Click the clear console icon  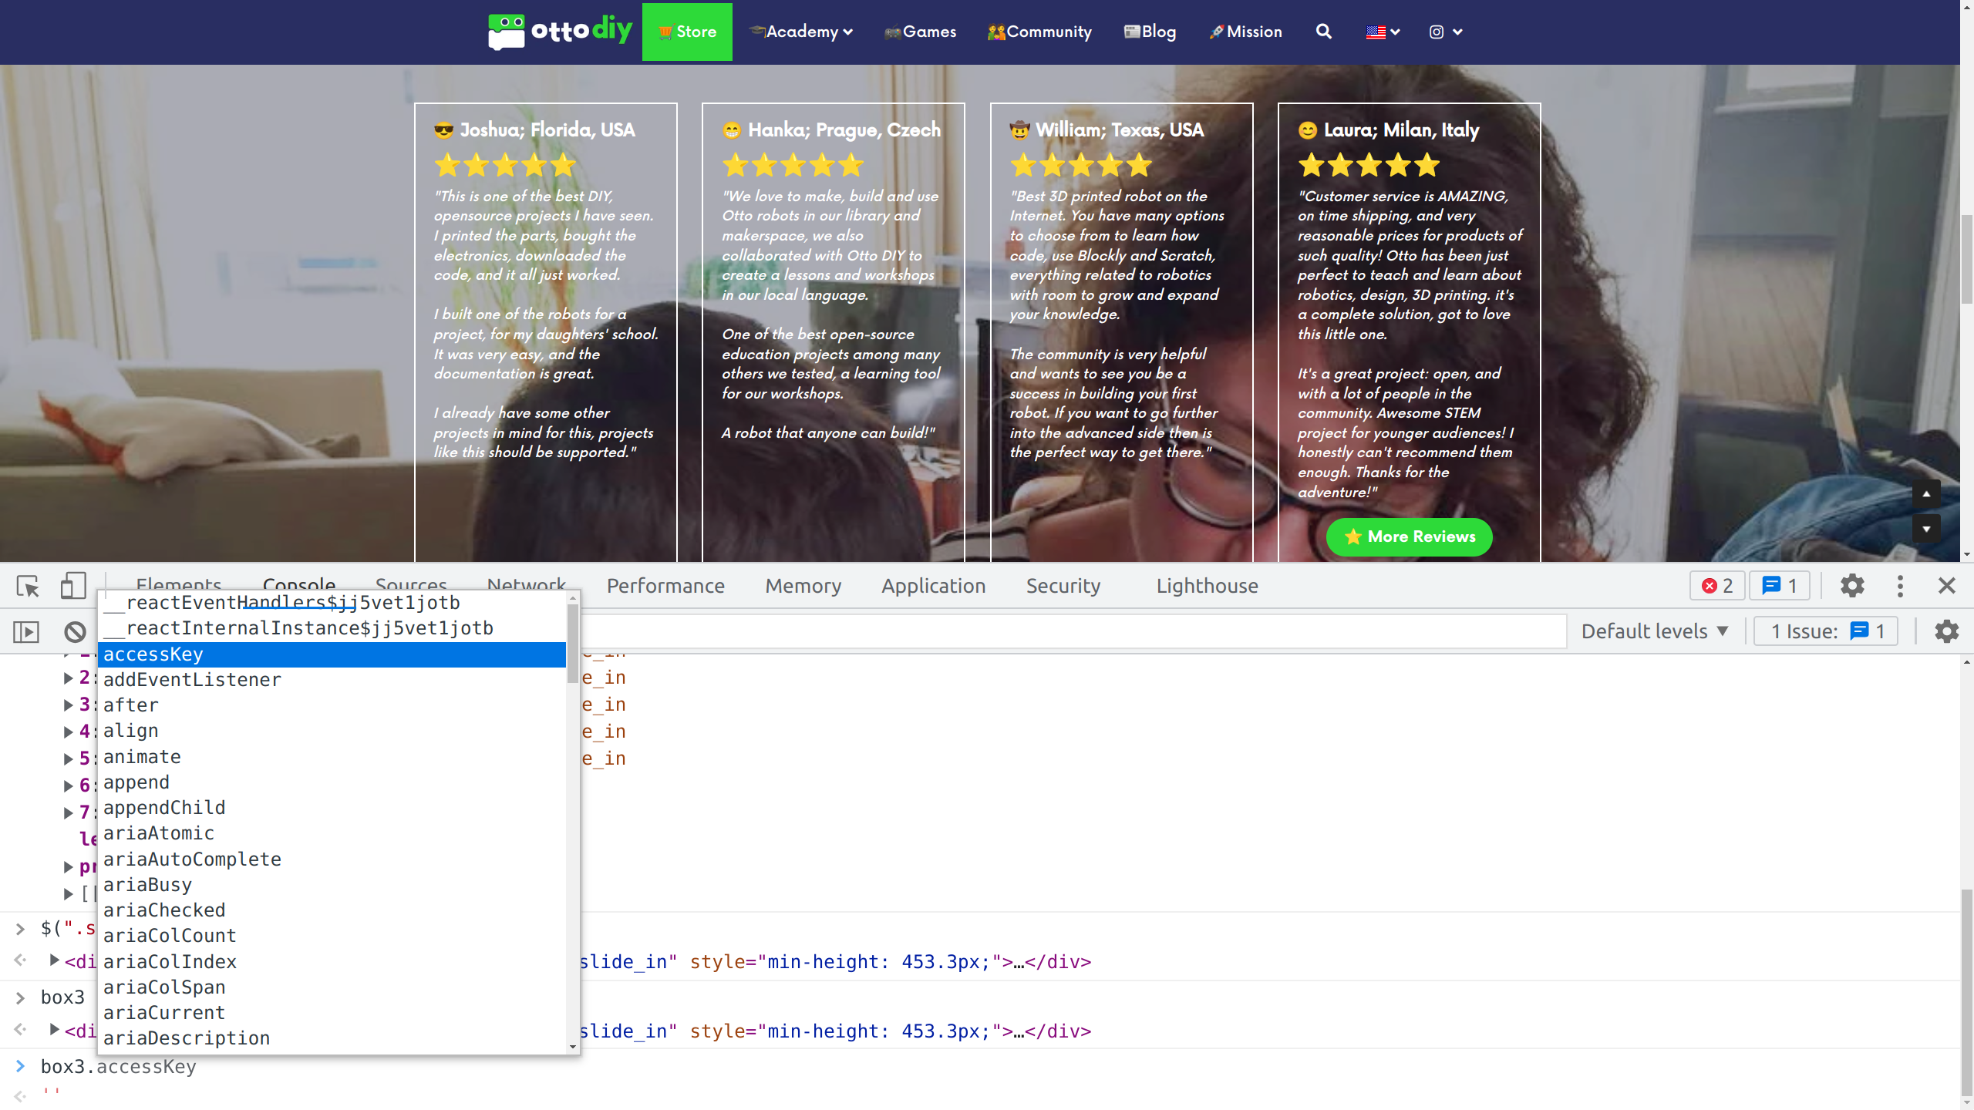pyautogui.click(x=75, y=632)
